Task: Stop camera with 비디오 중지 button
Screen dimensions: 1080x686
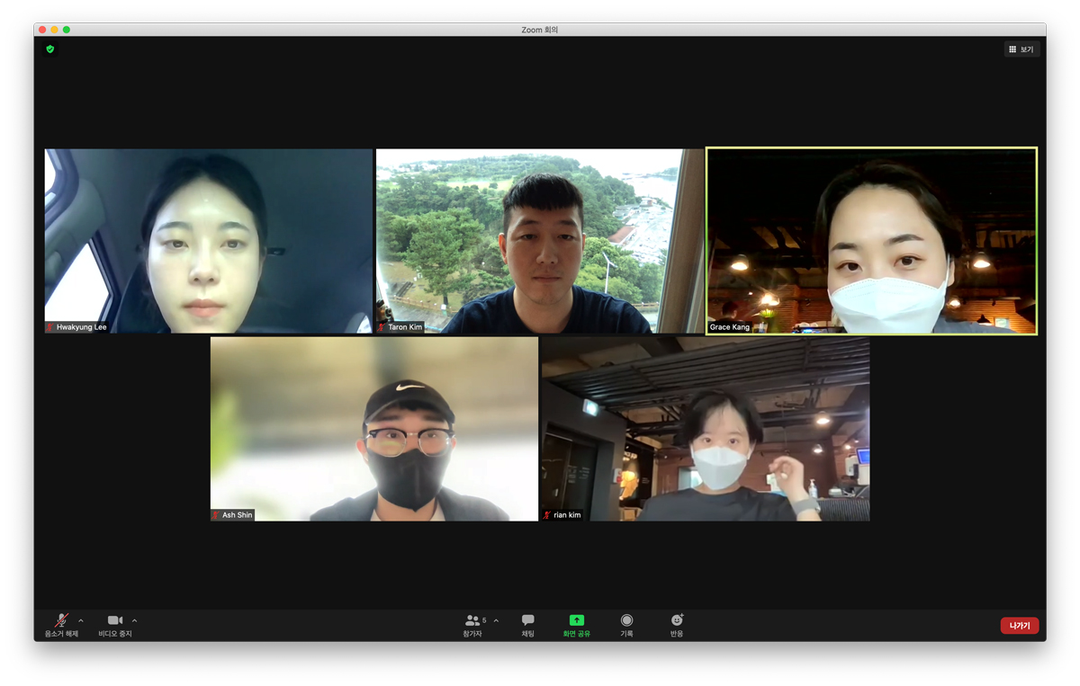Action: [x=115, y=625]
